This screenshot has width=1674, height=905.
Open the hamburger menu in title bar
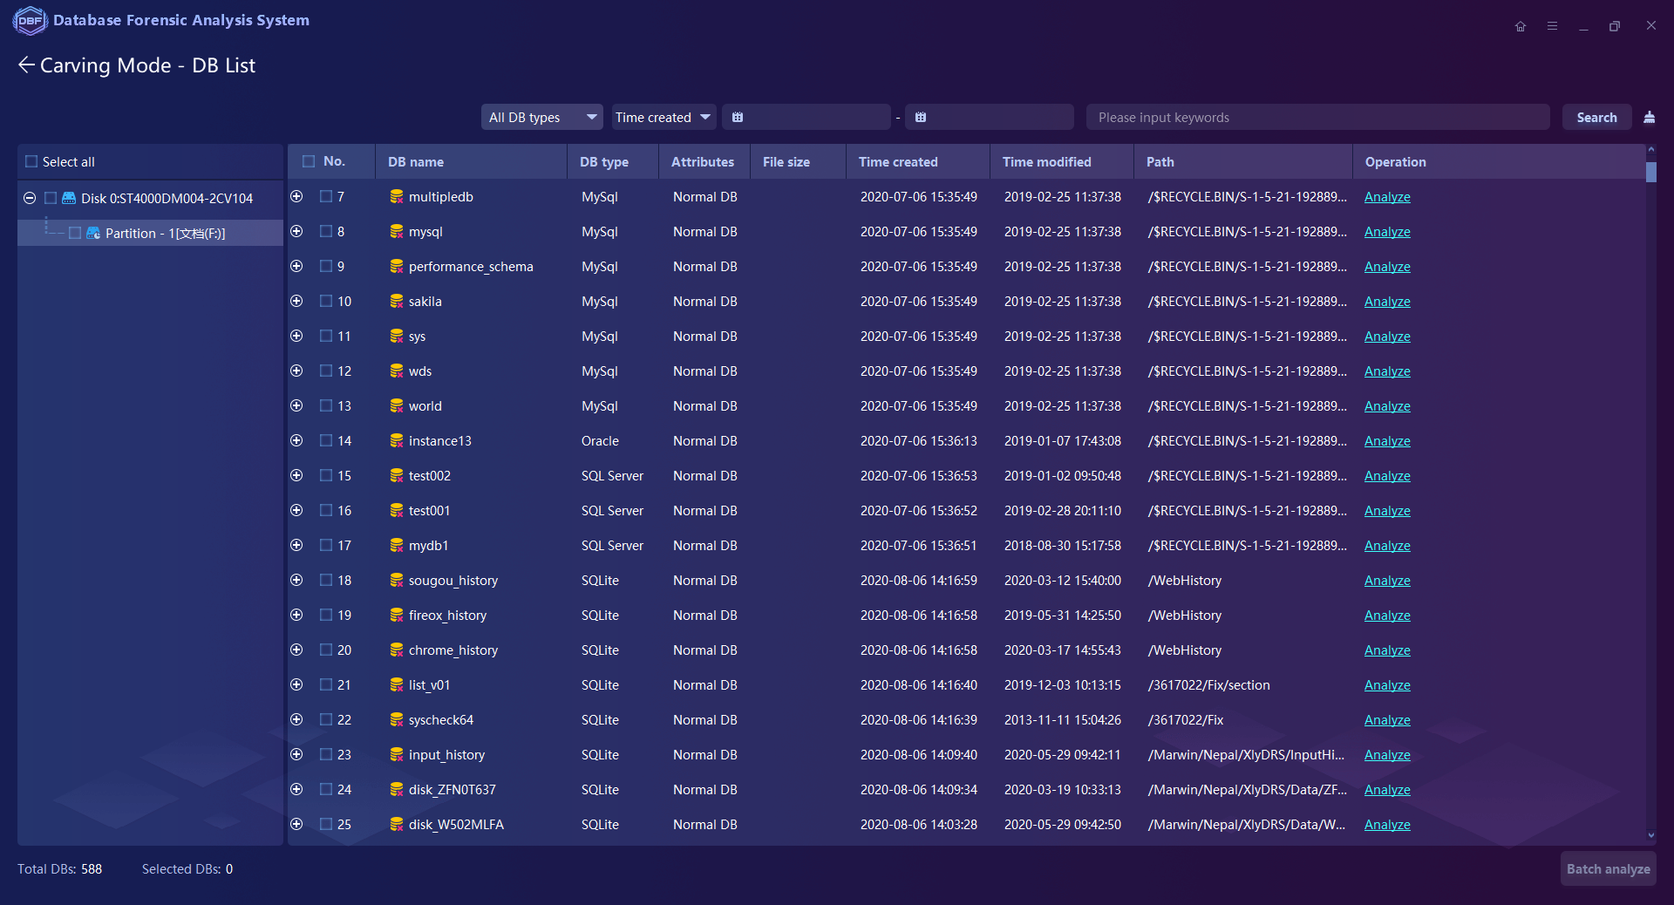point(1552,26)
